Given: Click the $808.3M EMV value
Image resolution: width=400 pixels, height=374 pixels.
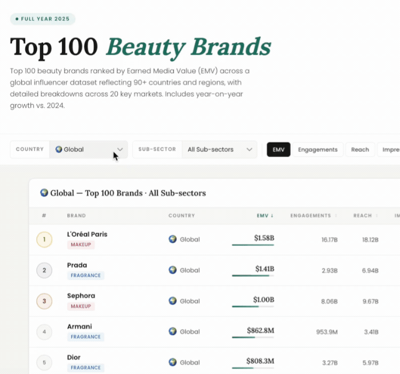Looking at the screenshot, I should (260, 361).
